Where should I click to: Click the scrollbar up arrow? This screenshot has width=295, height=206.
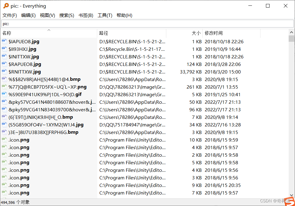point(291,32)
